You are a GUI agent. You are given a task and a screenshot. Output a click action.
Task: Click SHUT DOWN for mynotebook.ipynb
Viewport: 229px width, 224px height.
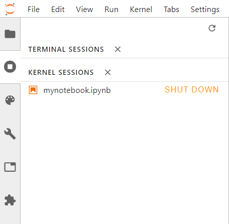coord(191,89)
